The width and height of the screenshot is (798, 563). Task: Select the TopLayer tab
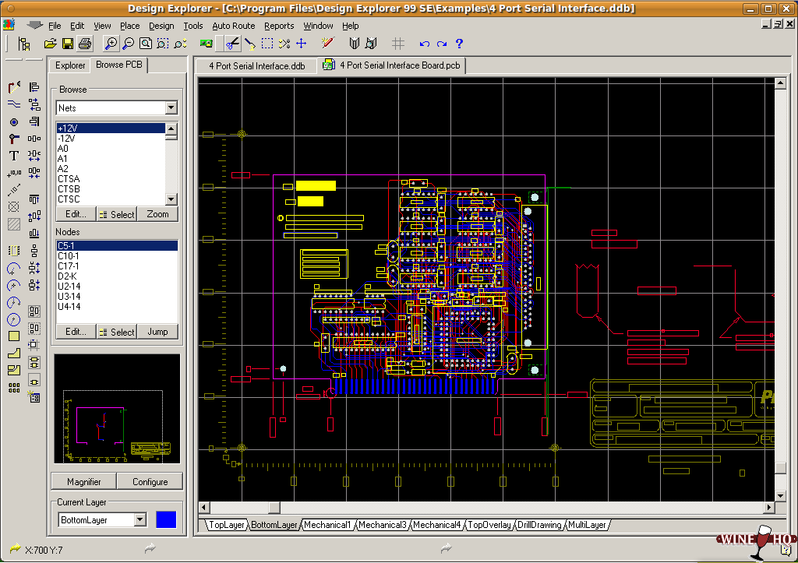pyautogui.click(x=226, y=525)
